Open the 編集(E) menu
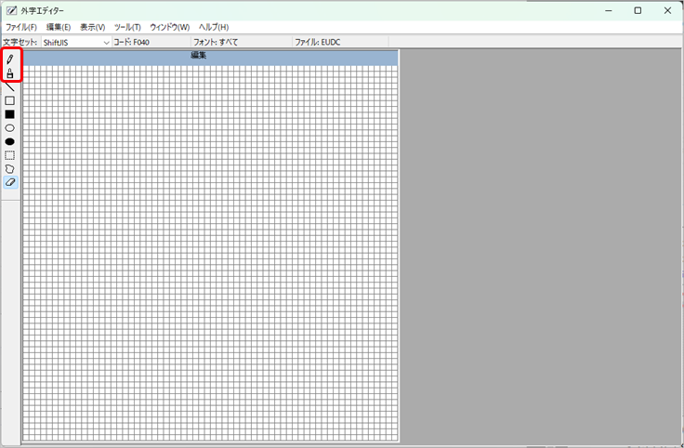Image resolution: width=684 pixels, height=448 pixels. coord(59,27)
